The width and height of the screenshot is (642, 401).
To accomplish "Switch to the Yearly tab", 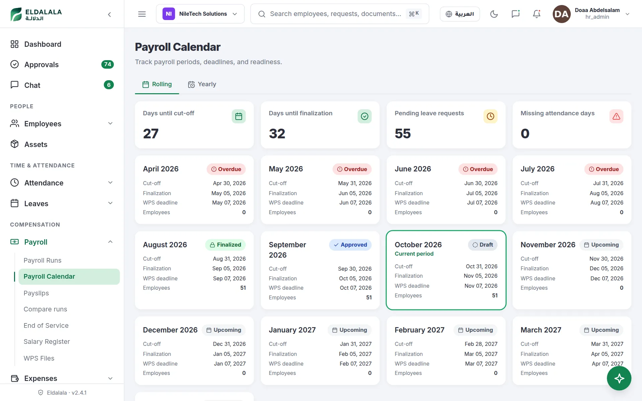I will coord(202,84).
